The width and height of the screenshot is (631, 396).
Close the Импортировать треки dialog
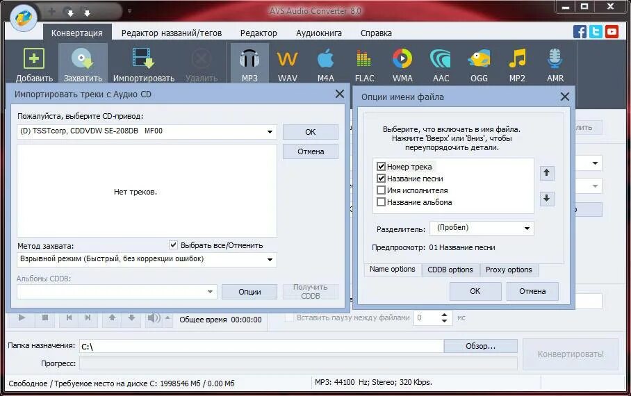[x=340, y=94]
